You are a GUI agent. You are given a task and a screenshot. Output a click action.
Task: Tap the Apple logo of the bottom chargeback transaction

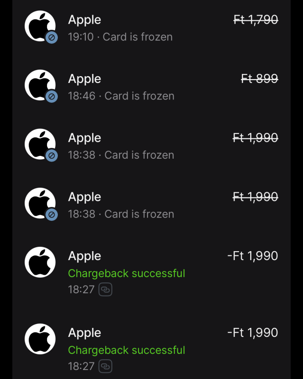(x=40, y=339)
